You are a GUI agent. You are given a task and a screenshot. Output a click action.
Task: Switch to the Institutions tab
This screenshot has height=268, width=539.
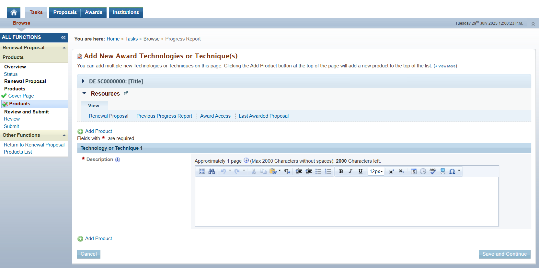(x=126, y=12)
